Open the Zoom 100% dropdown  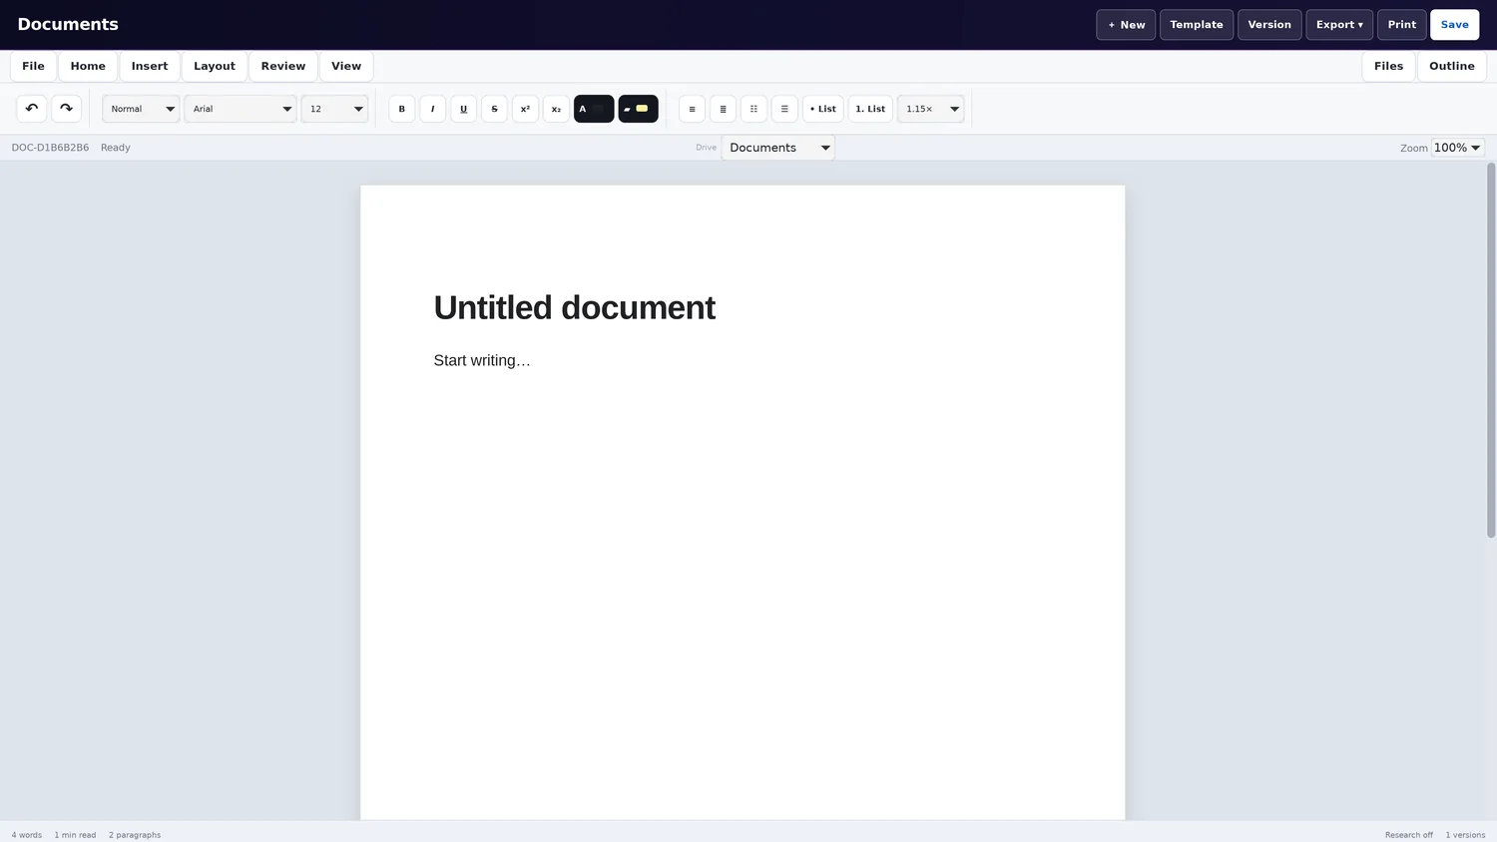(x=1457, y=148)
